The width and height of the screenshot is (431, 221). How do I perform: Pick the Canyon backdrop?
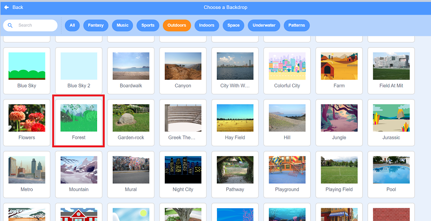point(183,71)
